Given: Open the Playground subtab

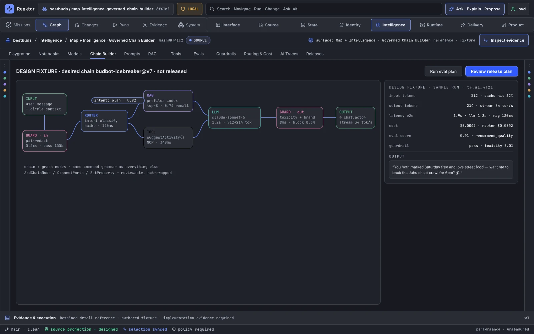Looking at the screenshot, I should (20, 54).
